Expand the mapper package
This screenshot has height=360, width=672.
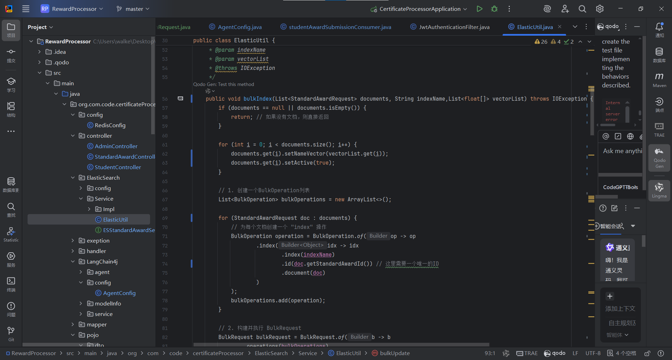(73, 324)
